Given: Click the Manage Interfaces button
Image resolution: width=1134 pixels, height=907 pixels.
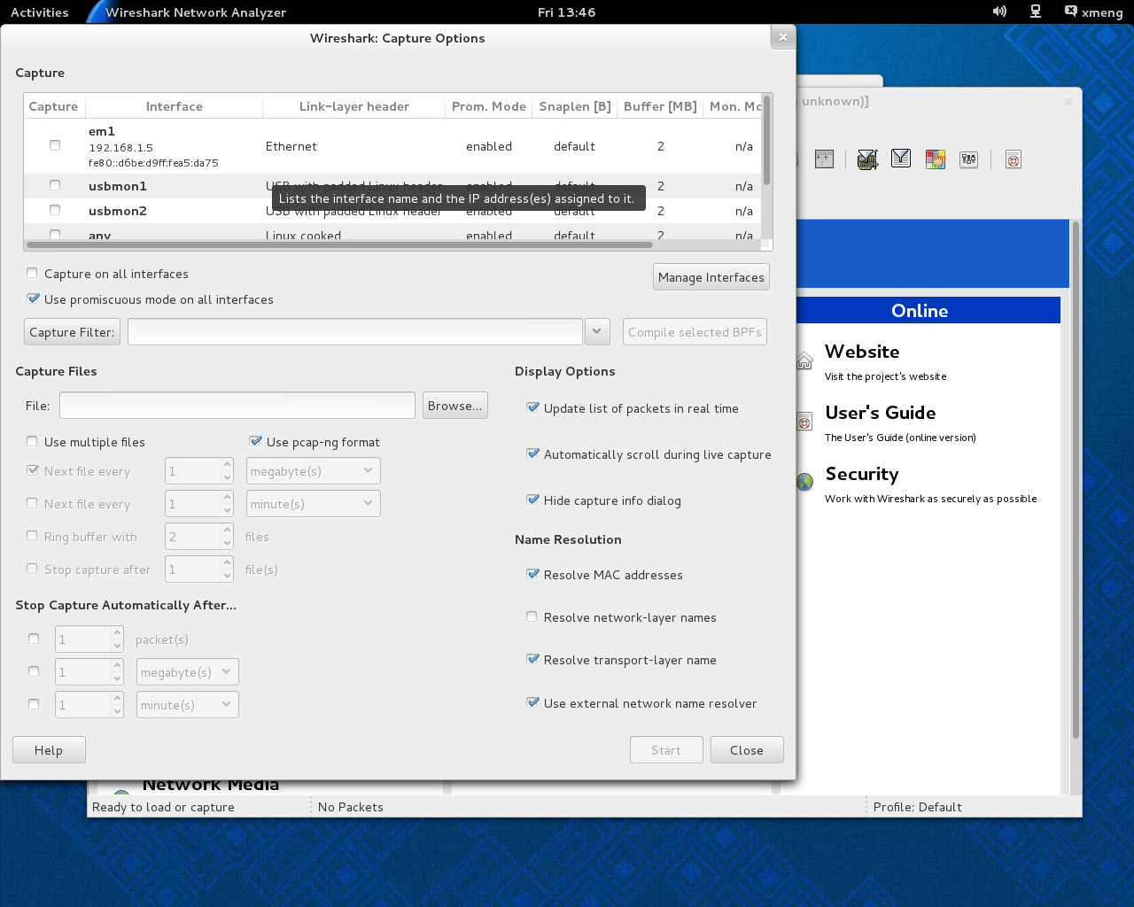Looking at the screenshot, I should [x=711, y=277].
